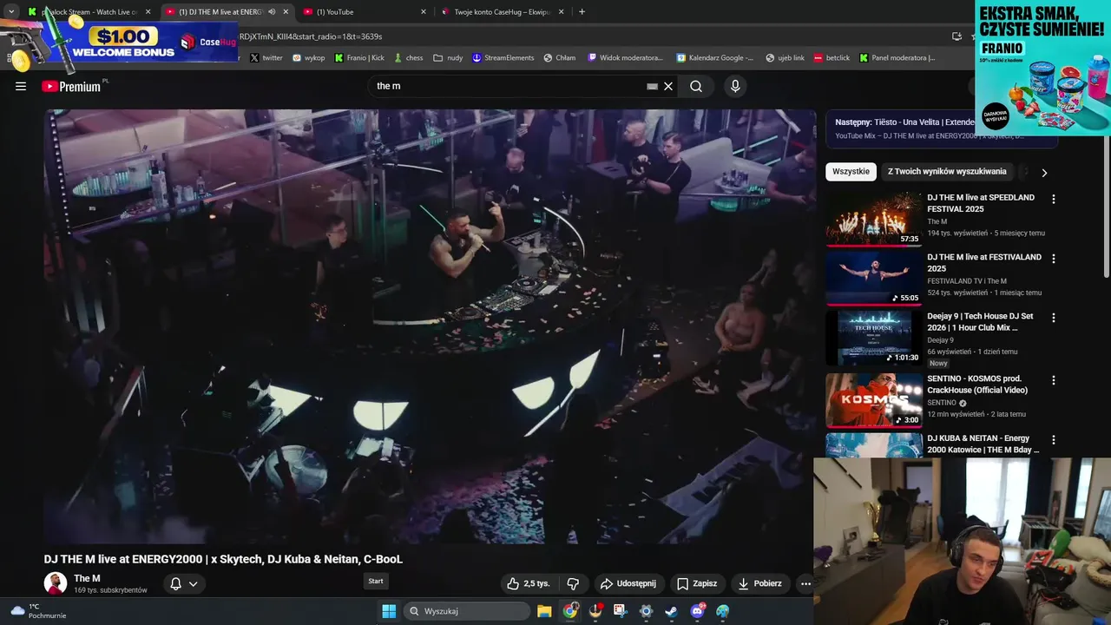Submit search with magnifier button

pos(696,86)
